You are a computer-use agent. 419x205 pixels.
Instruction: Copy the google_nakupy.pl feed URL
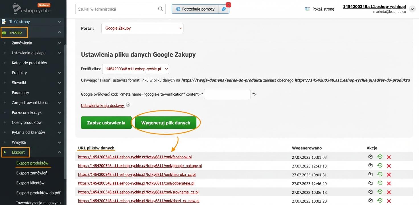(370, 165)
